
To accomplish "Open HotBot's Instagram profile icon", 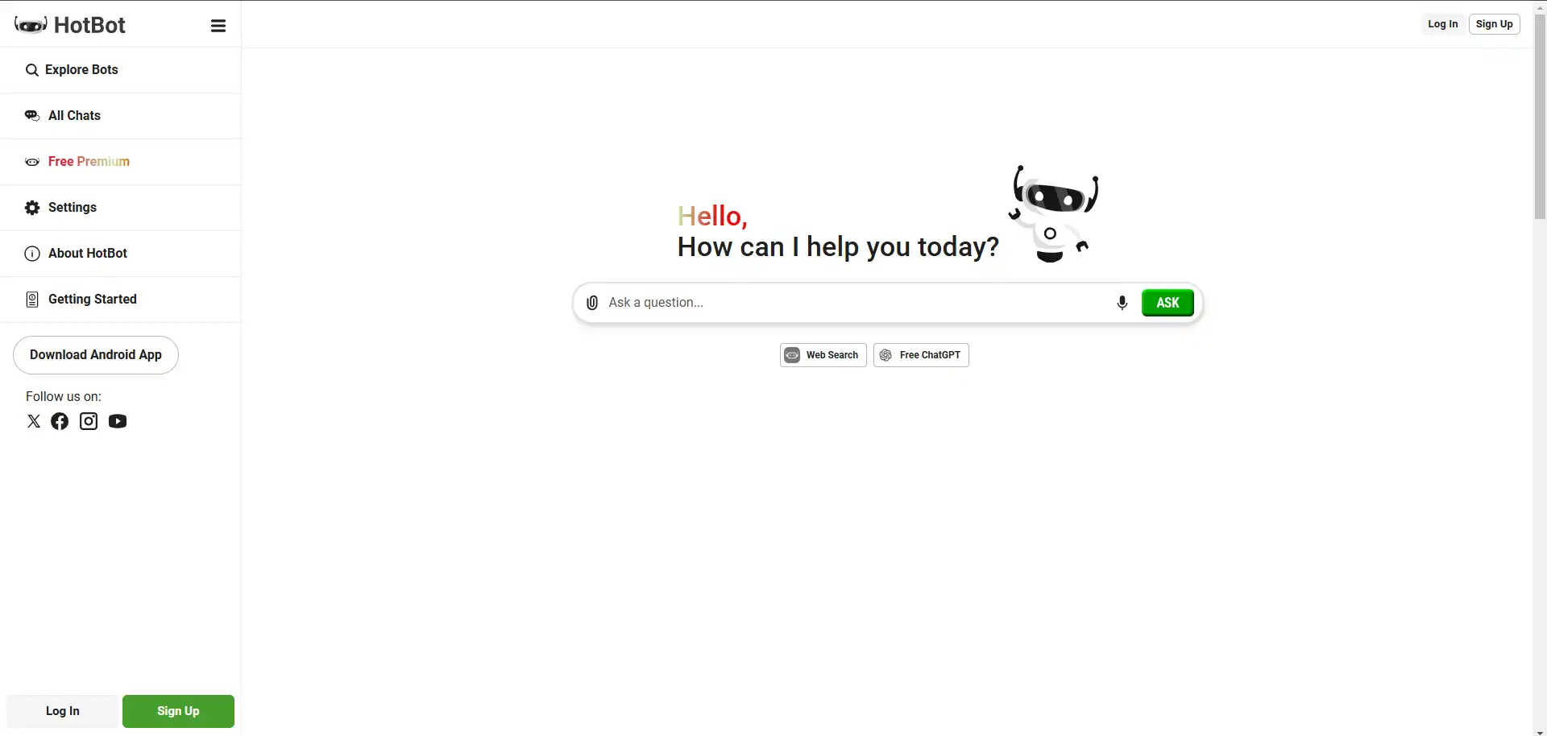I will 89,421.
